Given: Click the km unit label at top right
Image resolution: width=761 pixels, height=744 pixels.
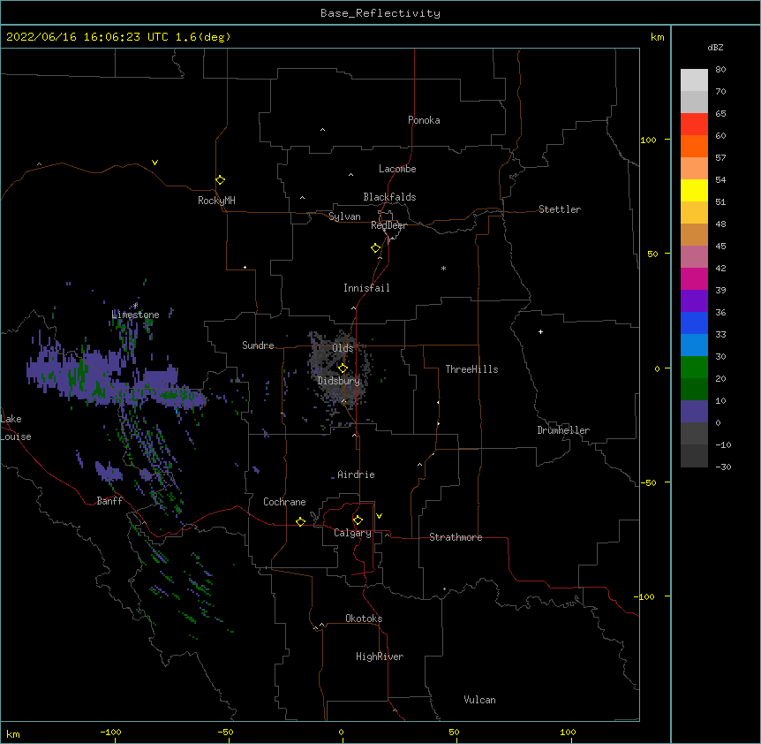Looking at the screenshot, I should (657, 37).
